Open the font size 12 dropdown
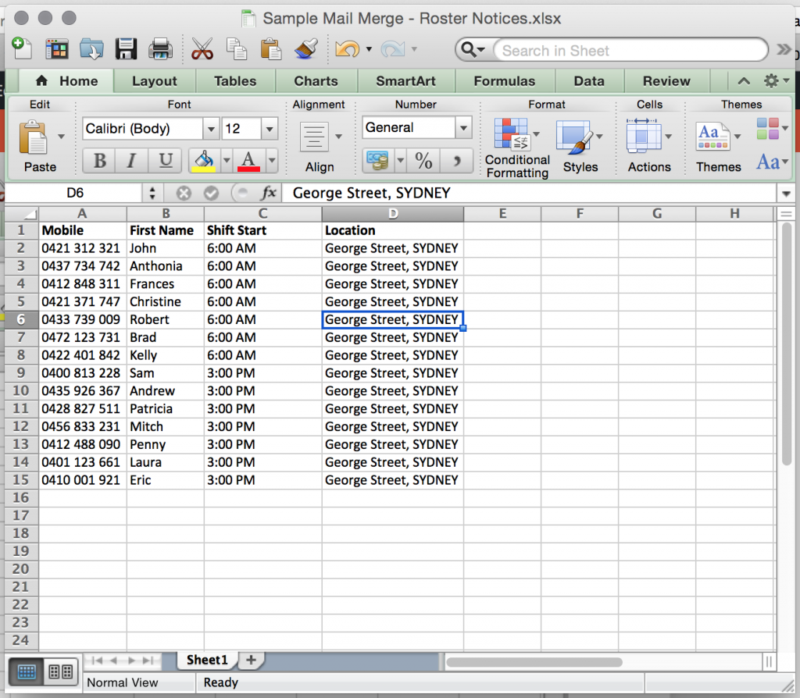This screenshot has height=698, width=800. [x=270, y=129]
